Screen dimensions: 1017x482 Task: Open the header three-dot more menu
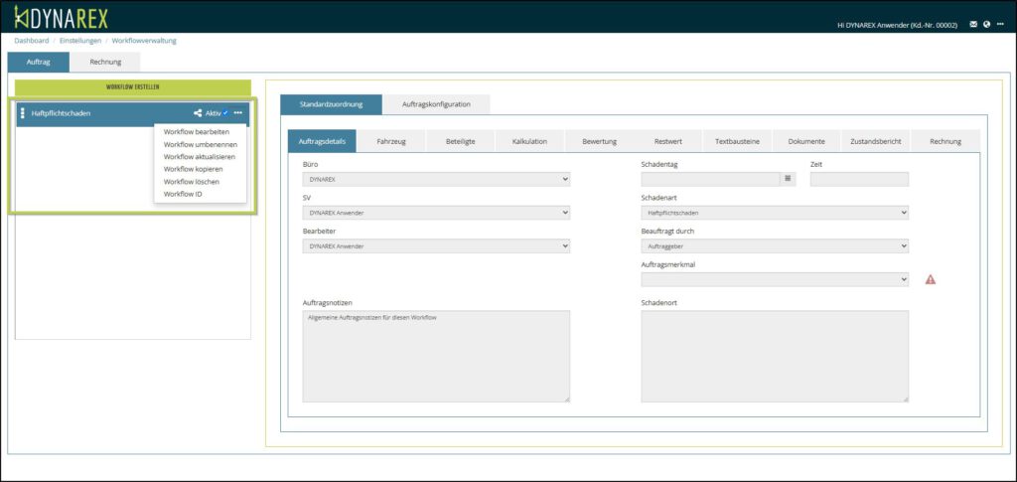[1000, 24]
